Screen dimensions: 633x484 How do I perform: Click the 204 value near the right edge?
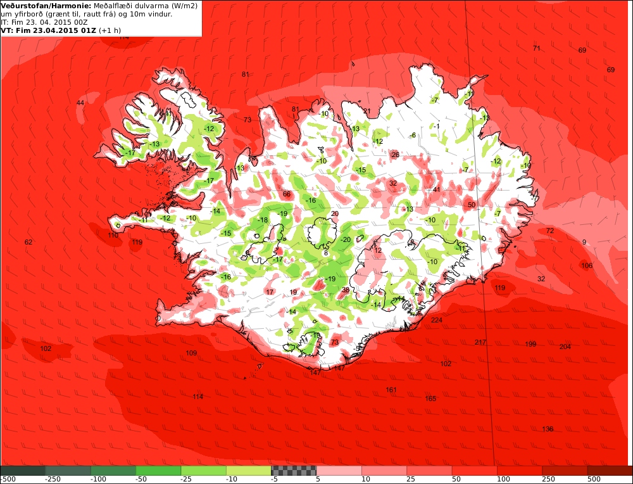tap(565, 347)
